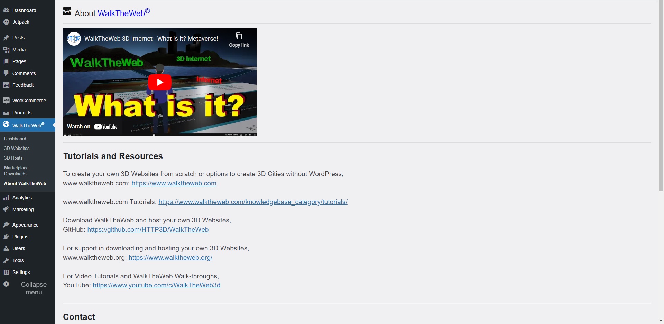Go to 3D Websites submenu item
The image size is (664, 324).
pyautogui.click(x=17, y=148)
